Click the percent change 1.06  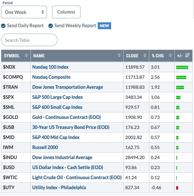pos(155,97)
